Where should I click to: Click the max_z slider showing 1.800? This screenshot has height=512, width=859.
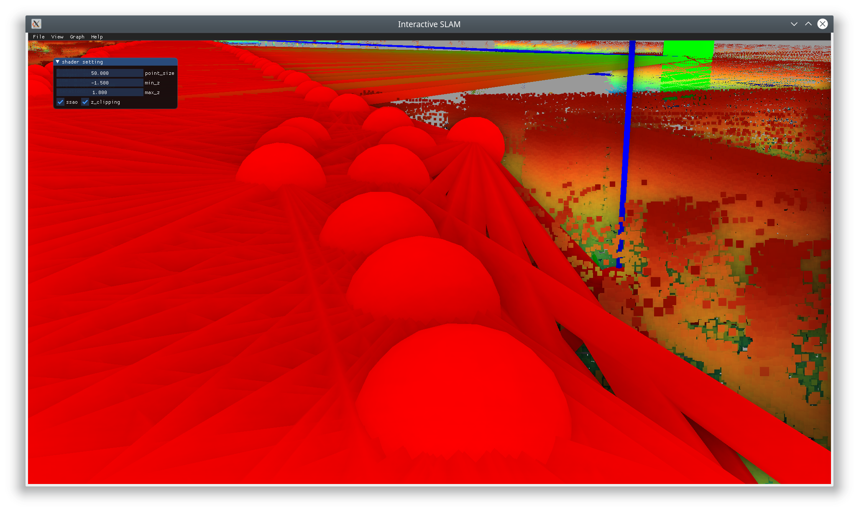tap(100, 92)
